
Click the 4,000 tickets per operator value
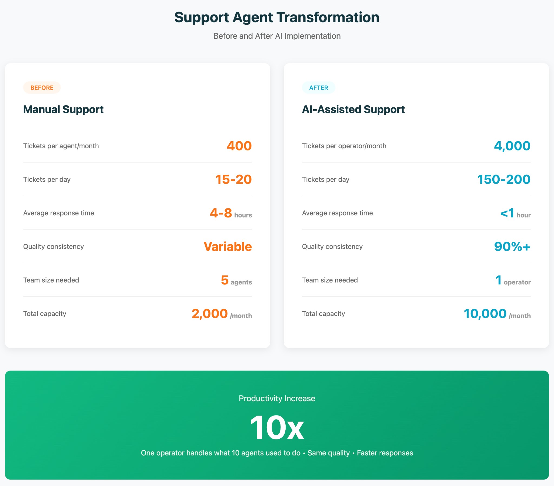(512, 146)
